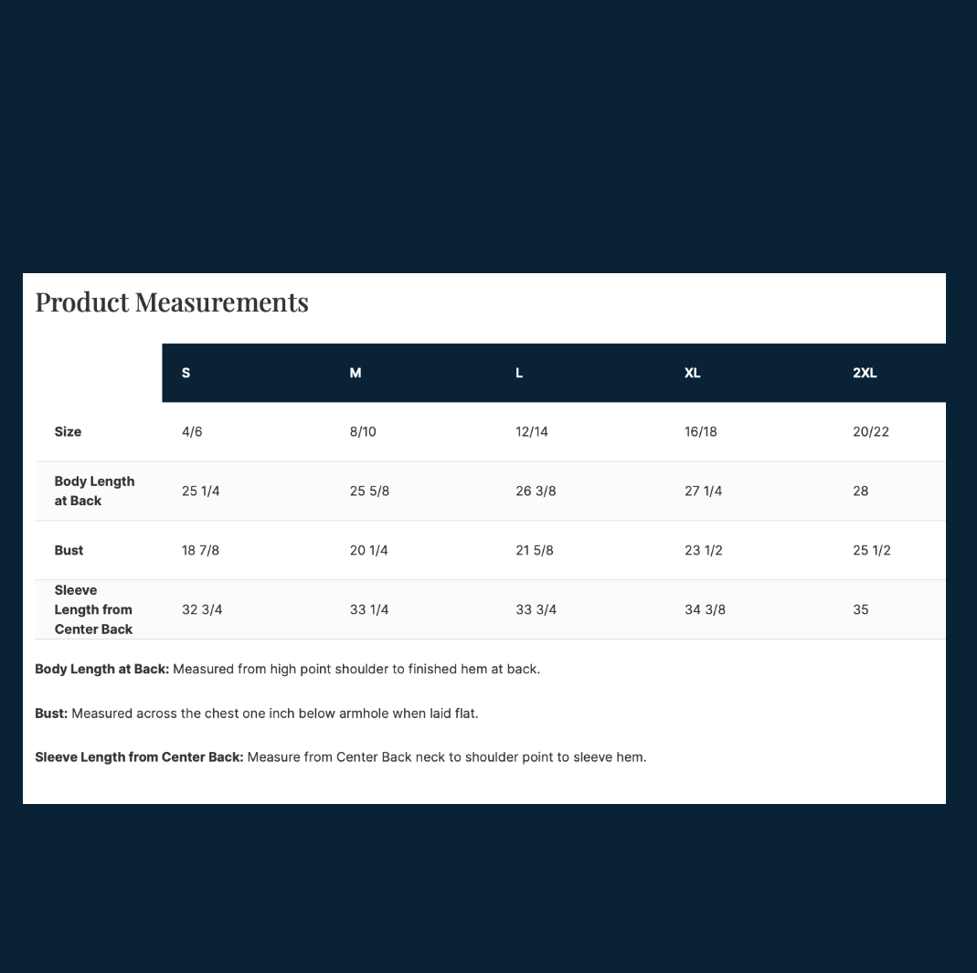Image resolution: width=977 pixels, height=973 pixels.
Task: Click the 2XL size column header
Action: (865, 373)
